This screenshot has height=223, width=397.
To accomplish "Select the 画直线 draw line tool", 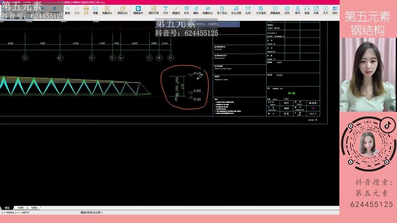I will point(176,10).
